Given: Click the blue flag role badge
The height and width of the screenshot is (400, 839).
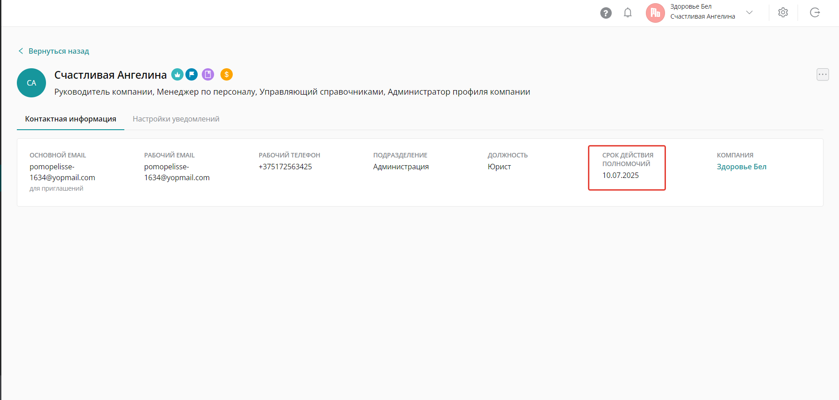Looking at the screenshot, I should click(192, 74).
